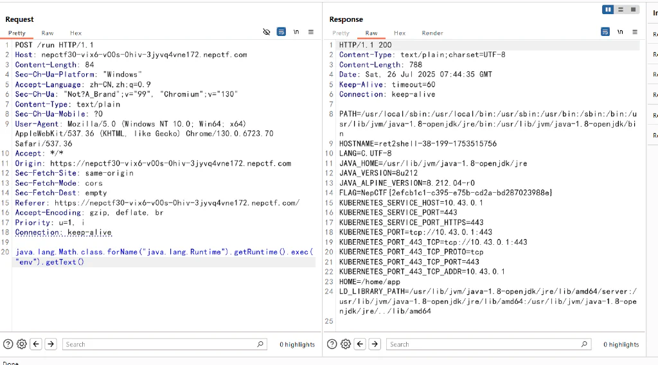This screenshot has width=658, height=365.
Task: Switch Response view to Raw tab
Action: (x=371, y=33)
